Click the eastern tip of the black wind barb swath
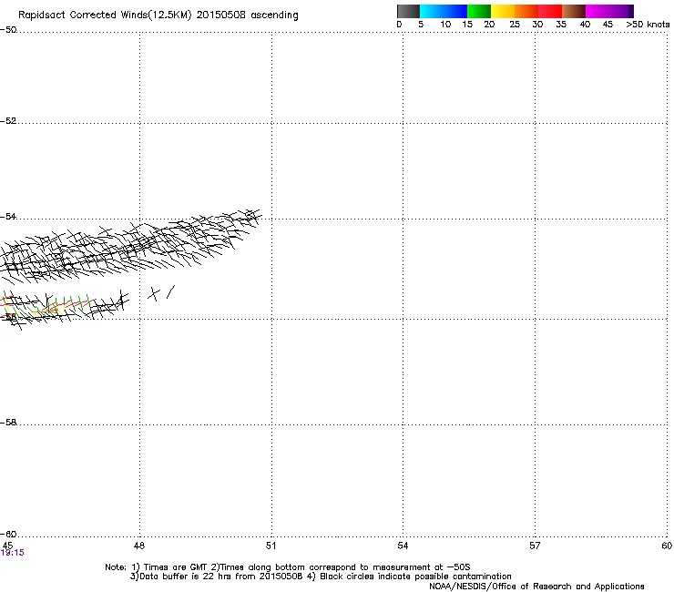Viewport: 674px width, 592px height. [x=253, y=216]
